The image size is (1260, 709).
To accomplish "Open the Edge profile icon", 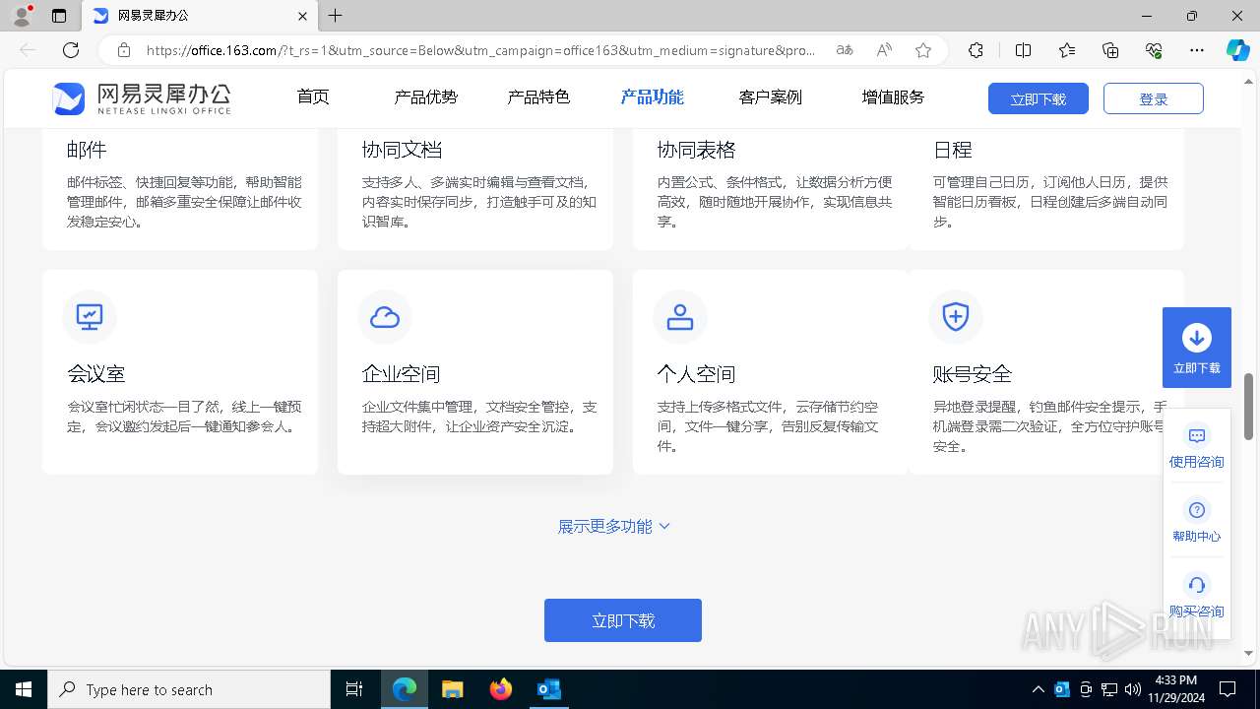I will click(x=22, y=16).
